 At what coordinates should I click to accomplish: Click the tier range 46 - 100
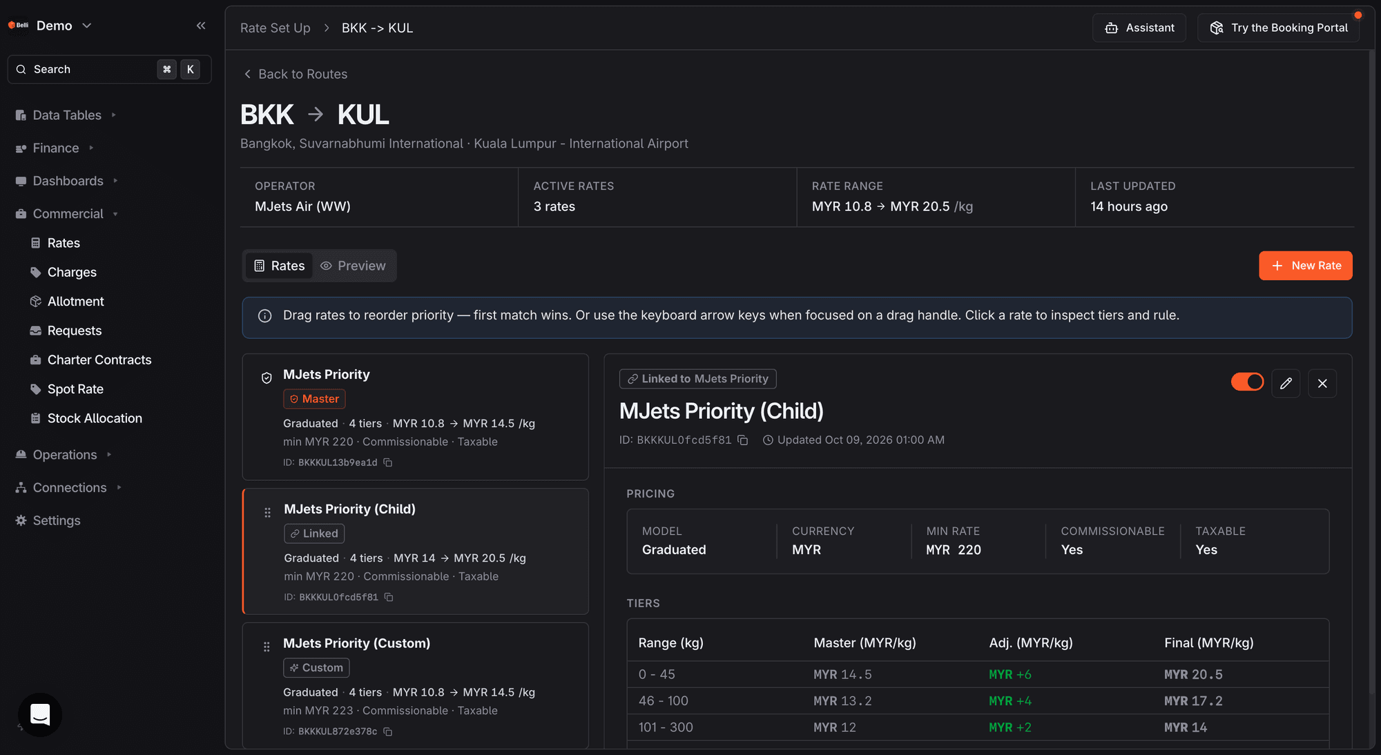(663, 700)
